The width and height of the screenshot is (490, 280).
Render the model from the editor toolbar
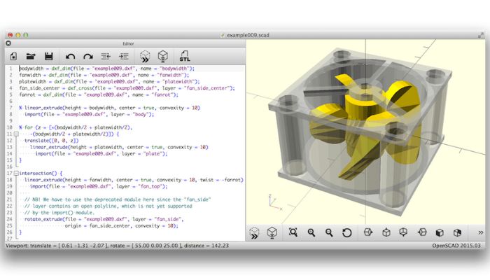tap(162, 56)
